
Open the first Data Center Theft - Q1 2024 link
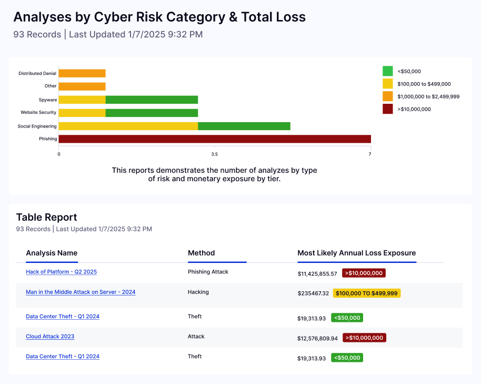click(63, 317)
